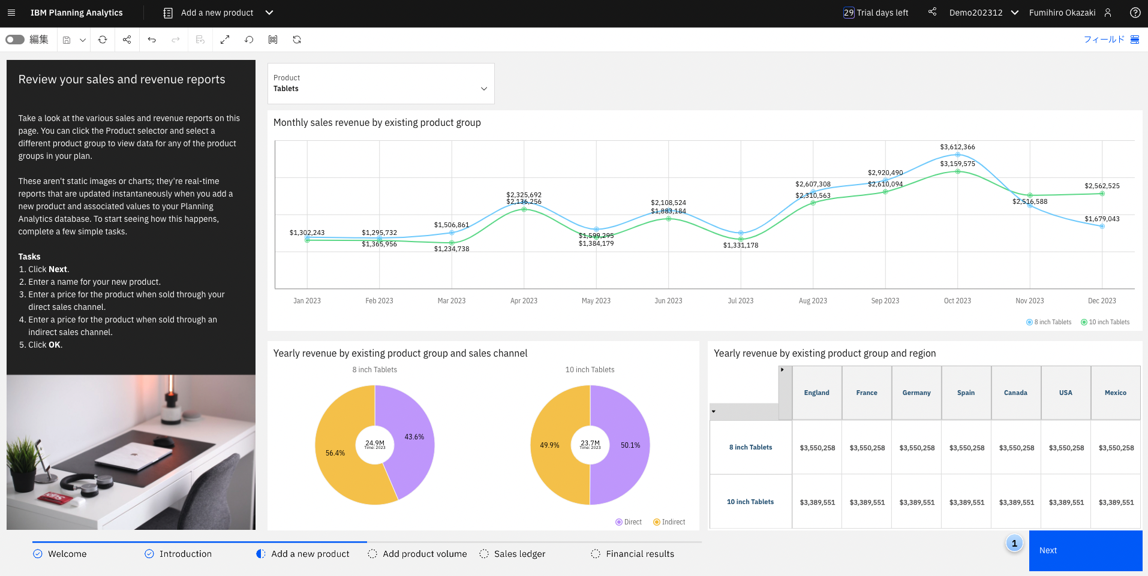The image size is (1148, 576).
Task: Click the Apr 2023 $2,325,692 data label
Action: click(524, 195)
